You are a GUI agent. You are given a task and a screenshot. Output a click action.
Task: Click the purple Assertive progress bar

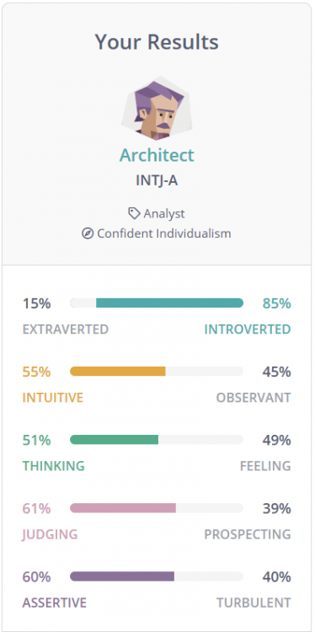click(x=157, y=576)
